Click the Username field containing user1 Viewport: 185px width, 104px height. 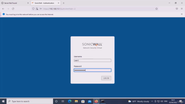click(92, 60)
